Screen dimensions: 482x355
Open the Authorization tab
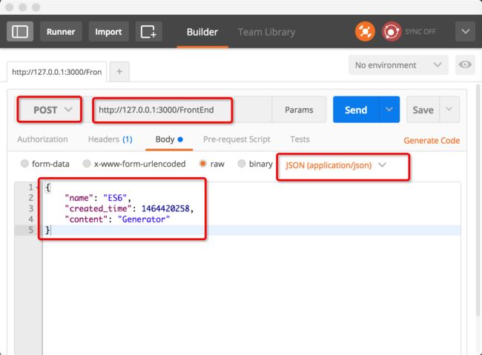click(x=42, y=139)
